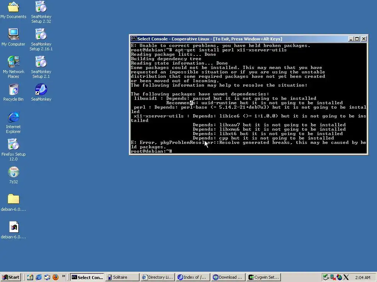This screenshot has height=282, width=377.
Task: Click the 'Depends: libxt6' line
Action: 268,134
